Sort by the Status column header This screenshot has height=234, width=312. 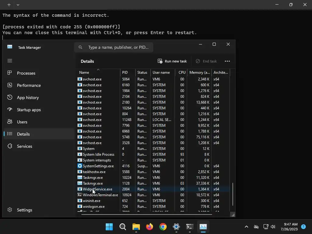click(143, 73)
